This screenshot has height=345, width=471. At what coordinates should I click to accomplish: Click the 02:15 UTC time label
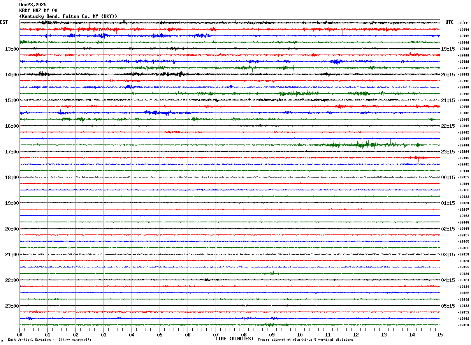(448, 229)
